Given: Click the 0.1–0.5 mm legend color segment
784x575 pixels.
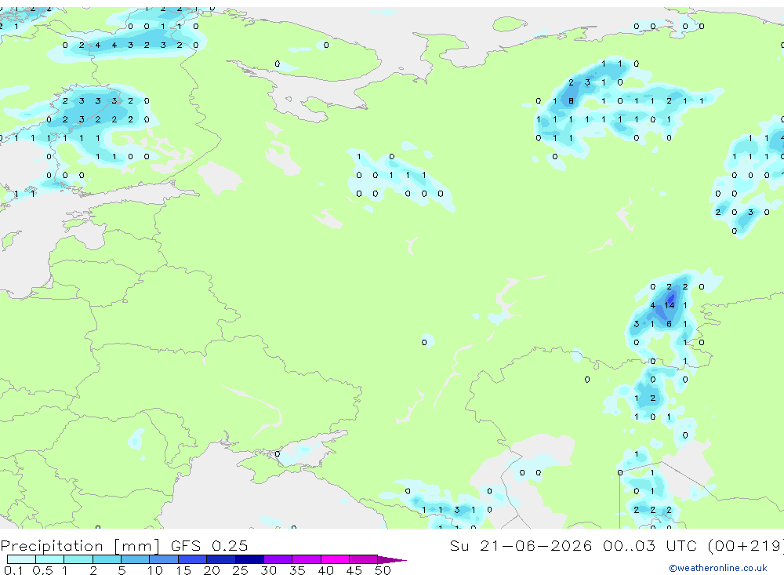Looking at the screenshot, I should click(21, 559).
